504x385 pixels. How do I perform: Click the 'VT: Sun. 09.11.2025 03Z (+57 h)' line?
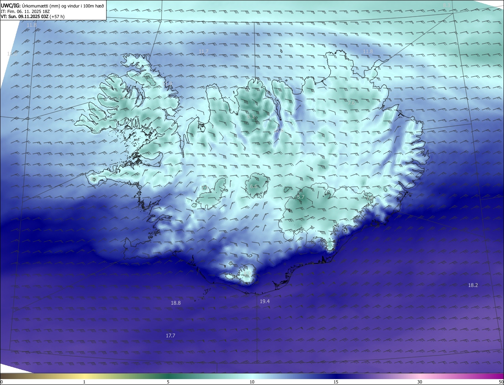coord(33,17)
